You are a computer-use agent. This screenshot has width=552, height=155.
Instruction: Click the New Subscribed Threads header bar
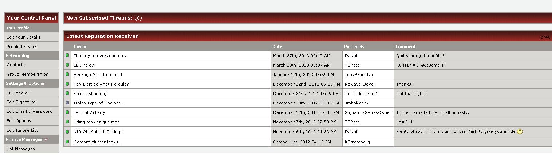click(x=308, y=18)
